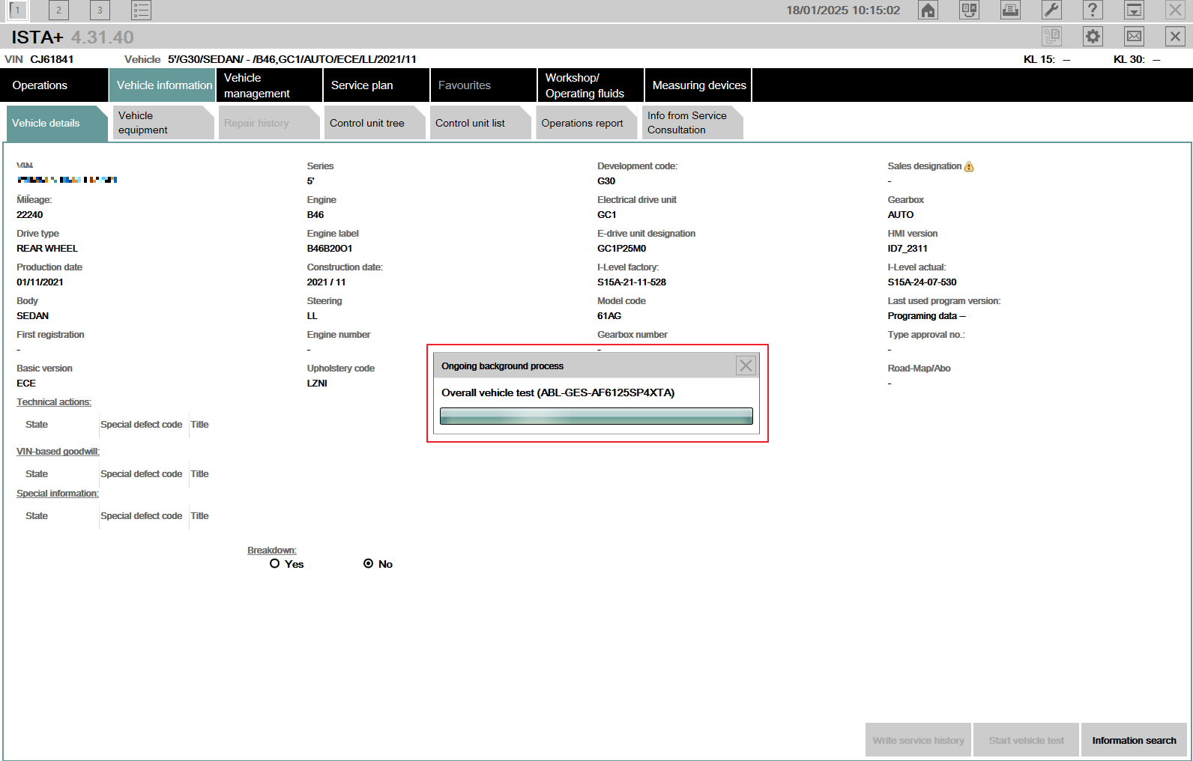Click the VIN-based goodwill heading
1193x761 pixels.
pos(58,452)
